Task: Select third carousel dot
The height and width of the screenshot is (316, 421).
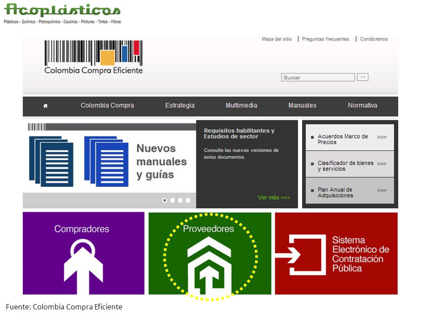Action: point(180,200)
